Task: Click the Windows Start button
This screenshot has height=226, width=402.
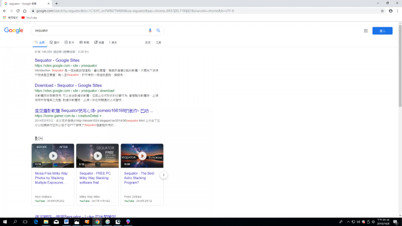Action: pos(5,222)
